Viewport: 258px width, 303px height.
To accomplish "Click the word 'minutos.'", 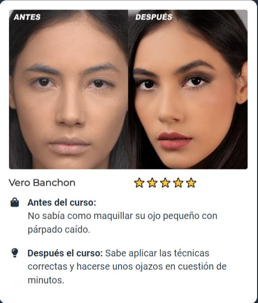I will coord(46,280).
